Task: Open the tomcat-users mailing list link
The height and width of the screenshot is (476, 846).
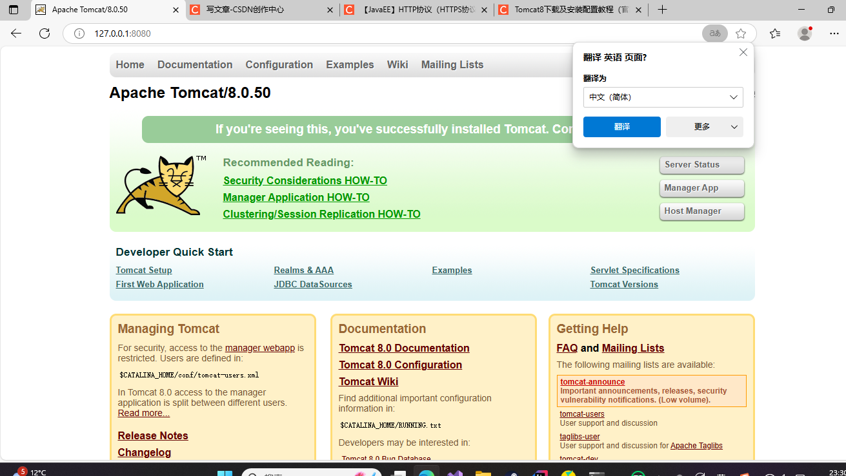Action: point(582,414)
